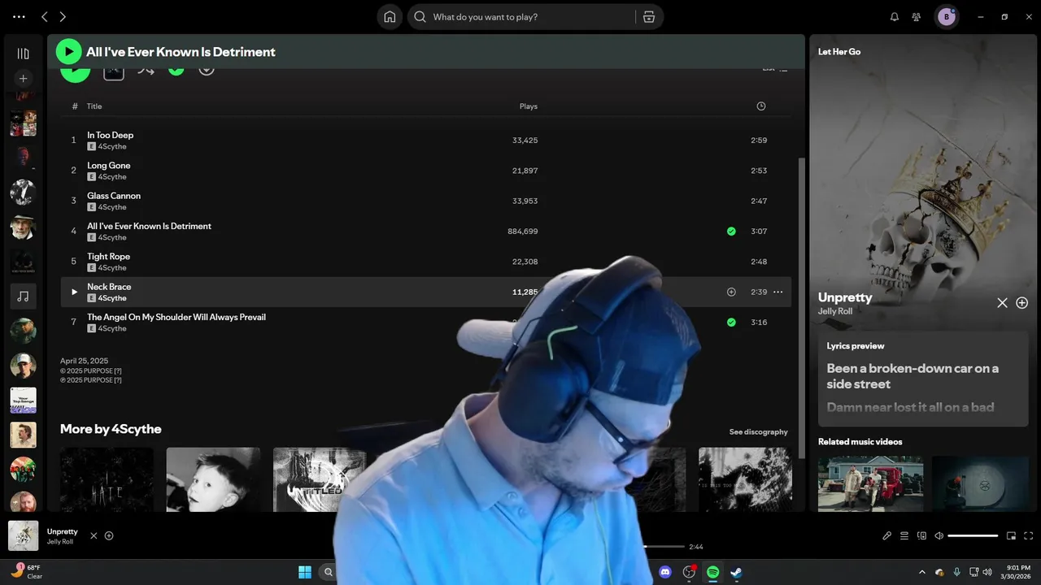The height and width of the screenshot is (585, 1041).
Task: Click X icon beside Unpretty in right panel
Action: pyautogui.click(x=1002, y=303)
